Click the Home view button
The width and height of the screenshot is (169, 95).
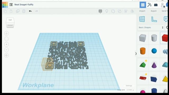click(x=6, y=34)
